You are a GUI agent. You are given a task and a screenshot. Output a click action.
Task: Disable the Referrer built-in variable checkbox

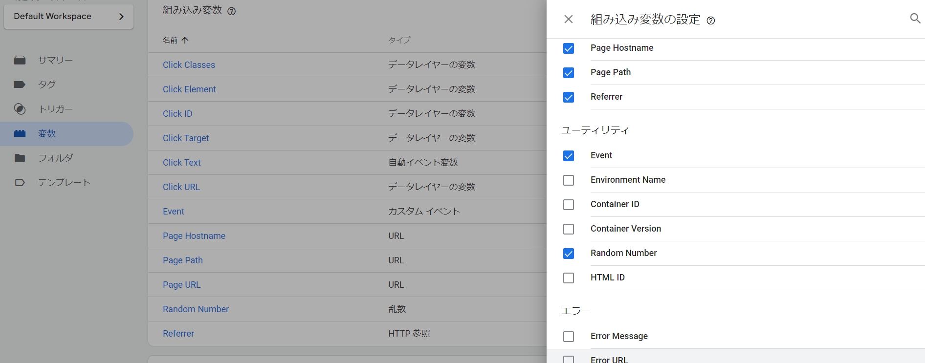(x=568, y=97)
